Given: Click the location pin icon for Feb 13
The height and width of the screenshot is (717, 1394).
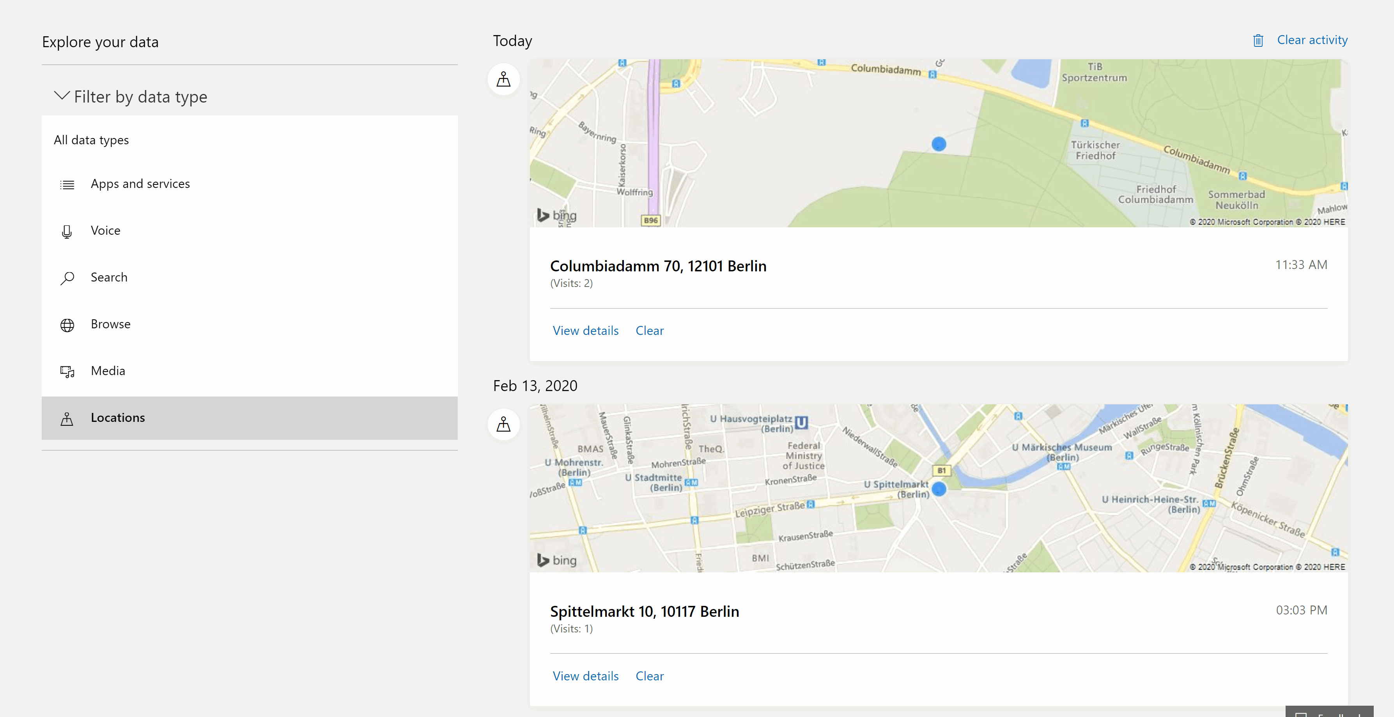Looking at the screenshot, I should point(504,423).
